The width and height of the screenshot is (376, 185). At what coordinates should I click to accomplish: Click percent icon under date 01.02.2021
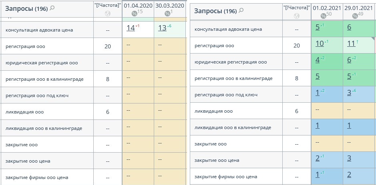coord(323,16)
